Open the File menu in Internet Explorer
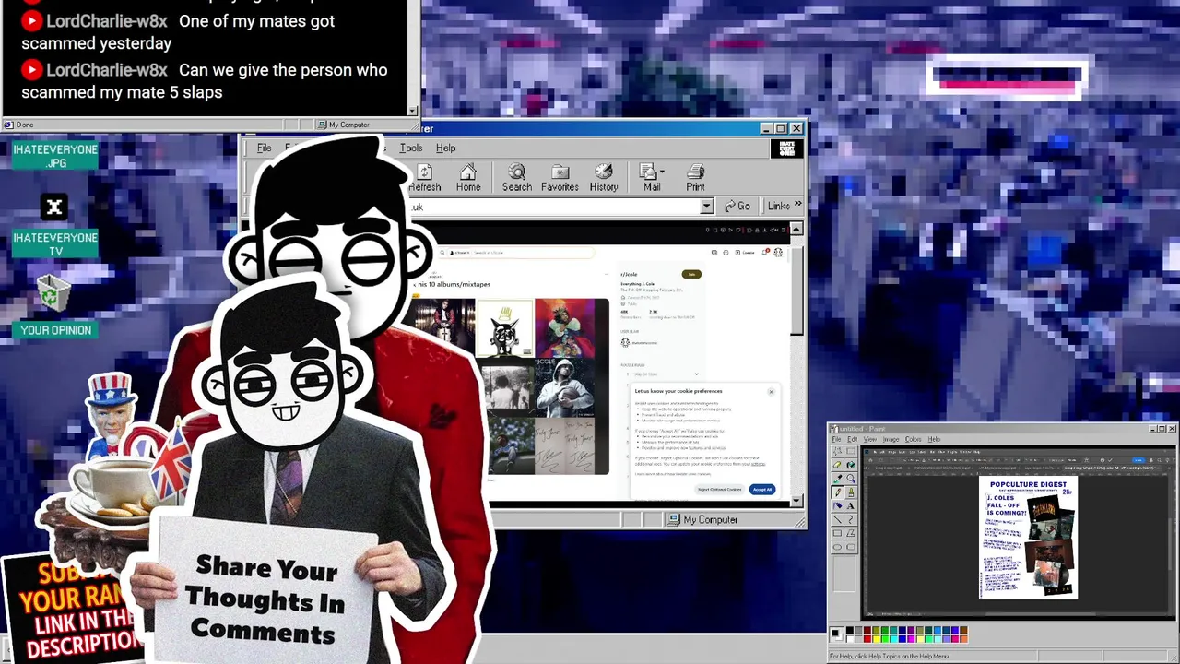Viewport: 1180px width, 664px height. (x=265, y=148)
